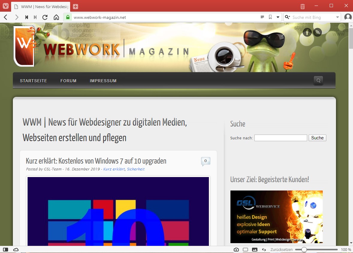Image resolution: width=353 pixels, height=253 pixels.
Task: Open the Vivaldi main menu
Action: tap(6, 6)
